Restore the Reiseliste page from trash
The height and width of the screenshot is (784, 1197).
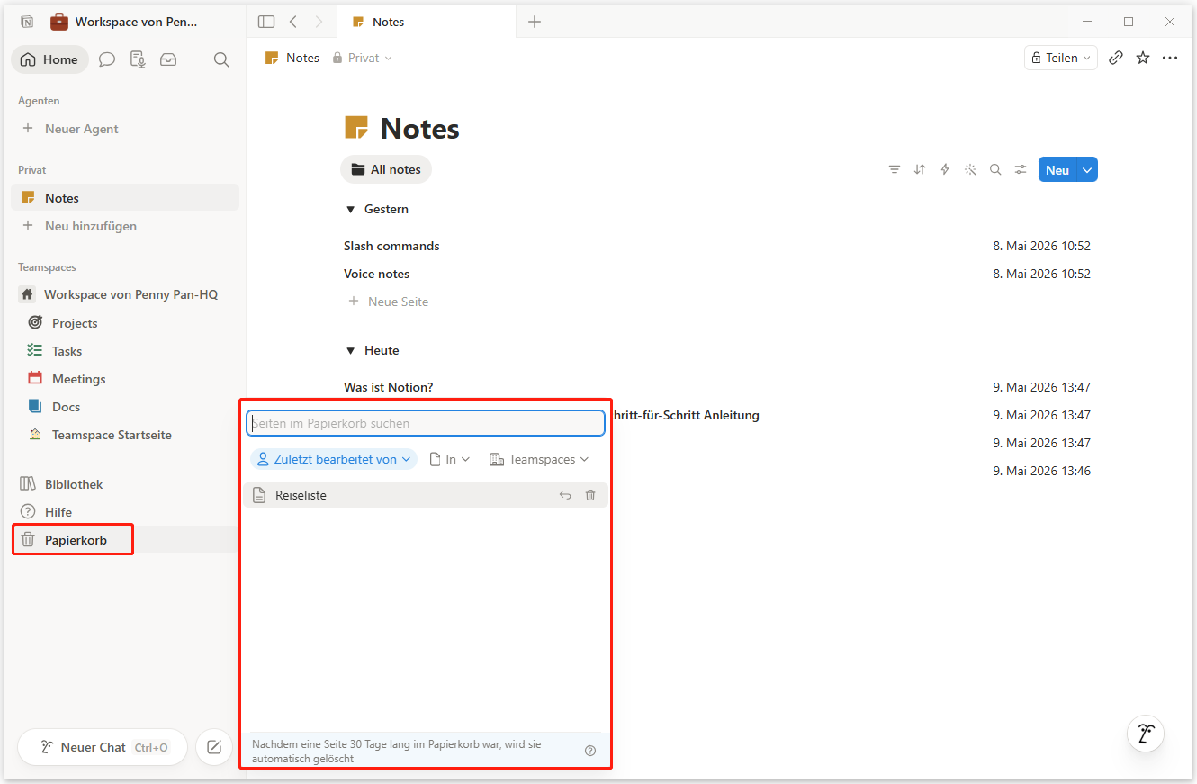(x=565, y=495)
